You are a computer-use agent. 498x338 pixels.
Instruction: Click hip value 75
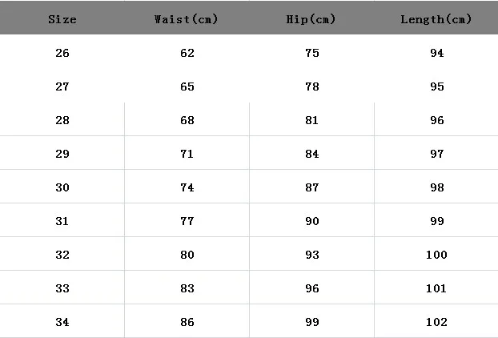(x=312, y=53)
